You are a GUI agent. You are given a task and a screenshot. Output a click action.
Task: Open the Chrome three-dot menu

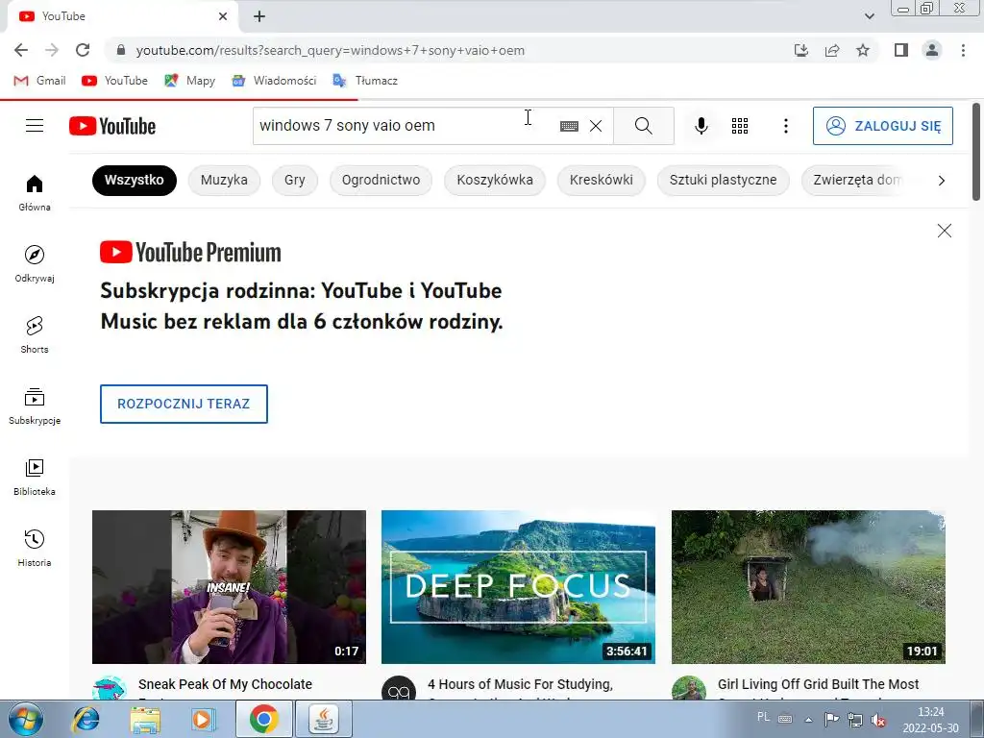pyautogui.click(x=963, y=50)
